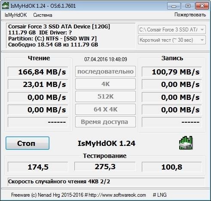Screen dimensions: 211x201
Task: Open the IsMyHdOK menu
Action: [x=15, y=15]
